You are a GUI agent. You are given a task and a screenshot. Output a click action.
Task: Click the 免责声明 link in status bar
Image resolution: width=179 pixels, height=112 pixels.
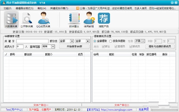(x=143, y=110)
